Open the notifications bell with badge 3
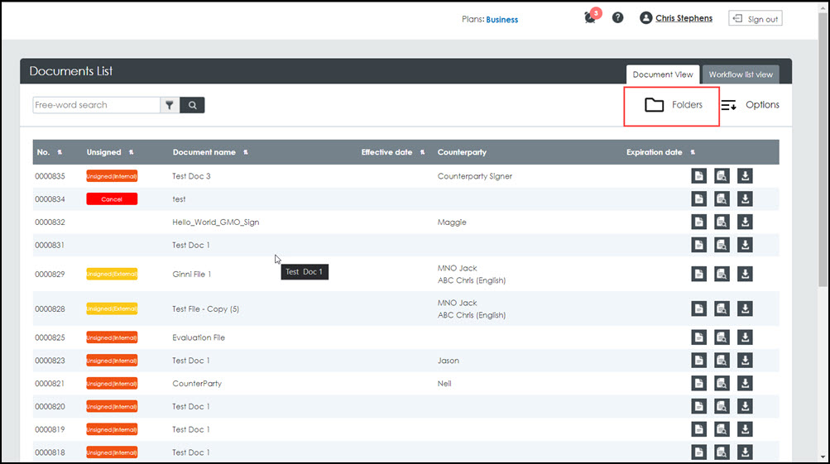 tap(590, 17)
